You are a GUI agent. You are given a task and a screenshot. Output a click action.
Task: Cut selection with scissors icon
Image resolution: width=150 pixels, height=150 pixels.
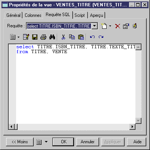[x=63, y=37]
